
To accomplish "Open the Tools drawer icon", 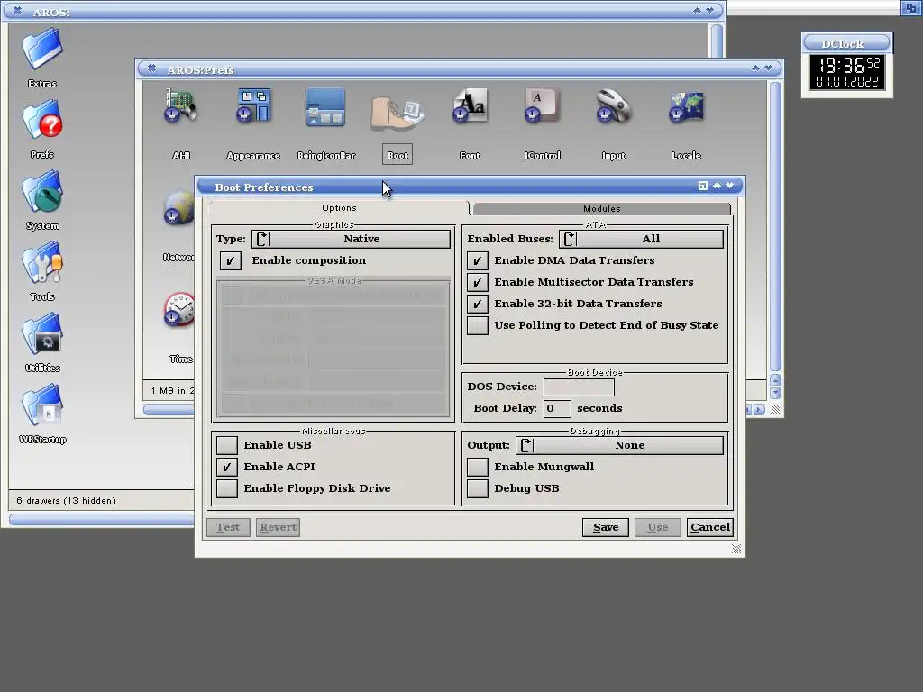I will 42,264.
